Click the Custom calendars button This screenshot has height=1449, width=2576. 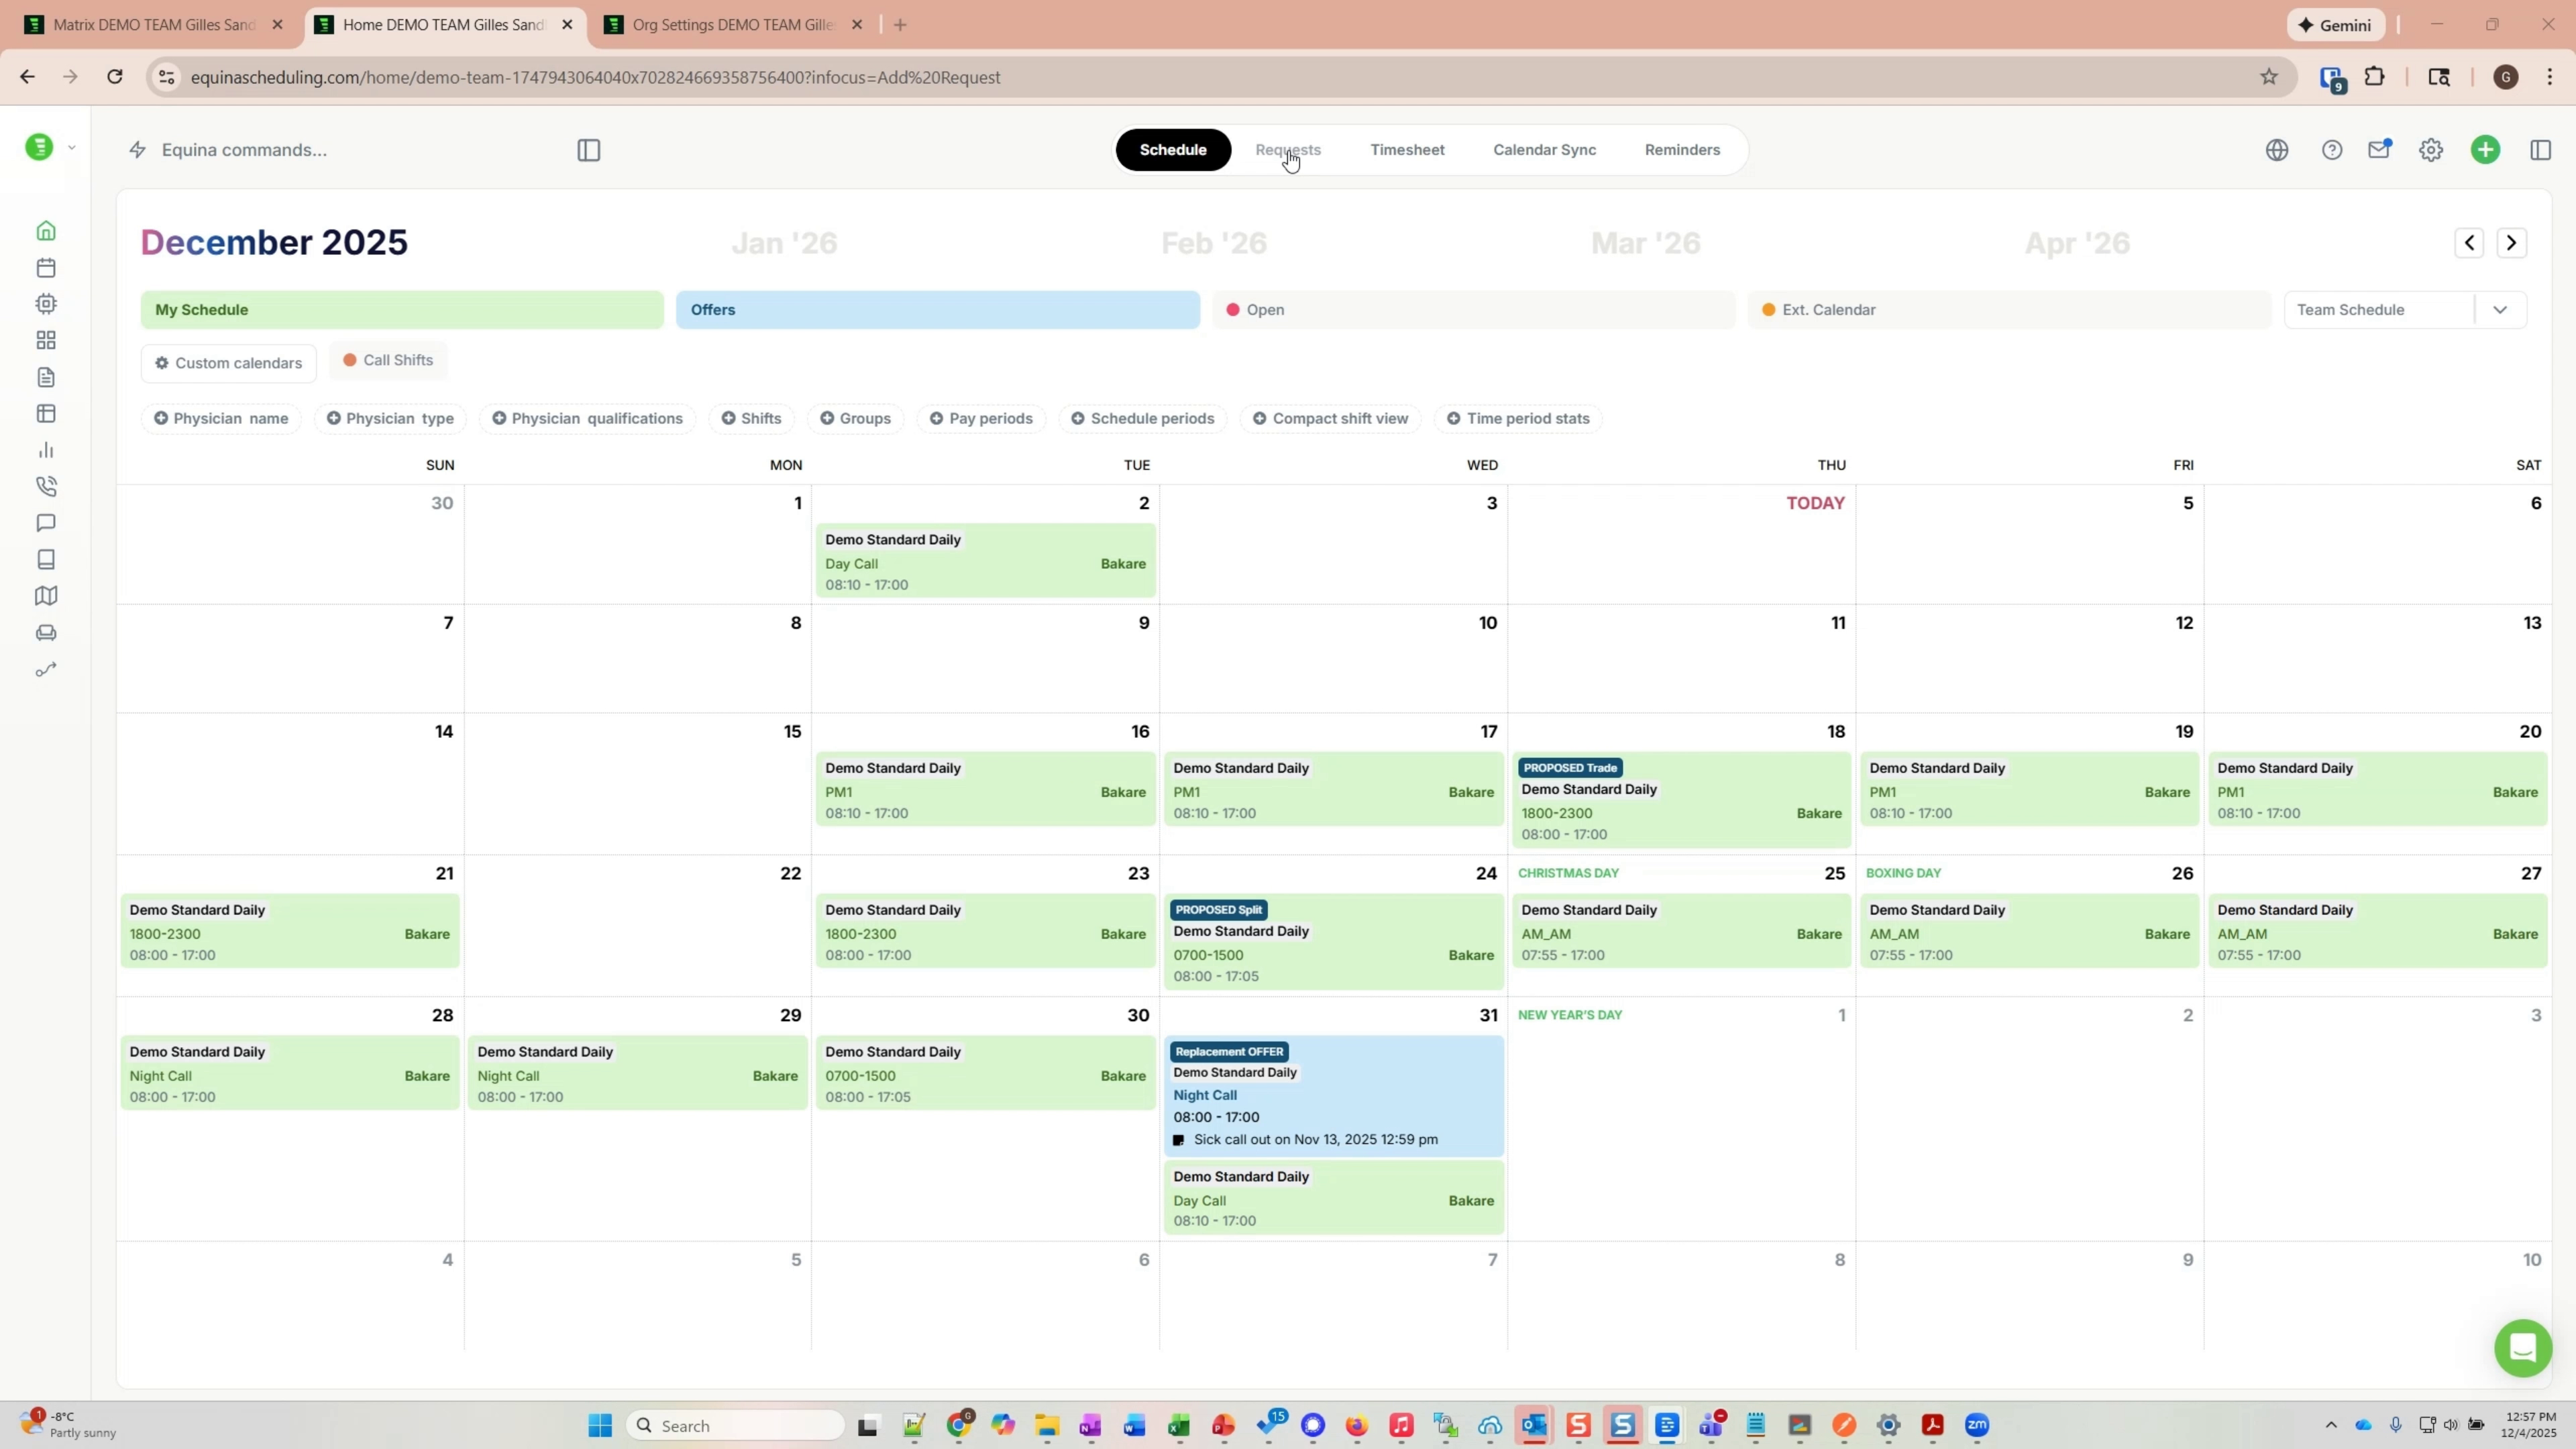228,362
